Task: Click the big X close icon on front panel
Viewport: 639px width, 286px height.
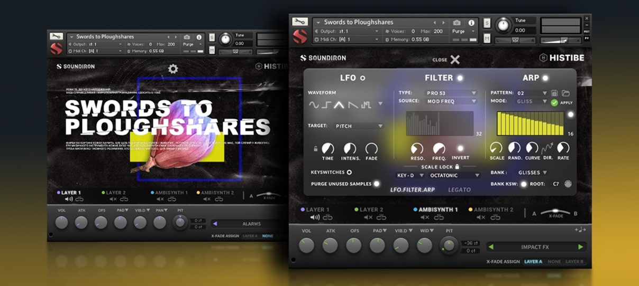Action: 455,60
